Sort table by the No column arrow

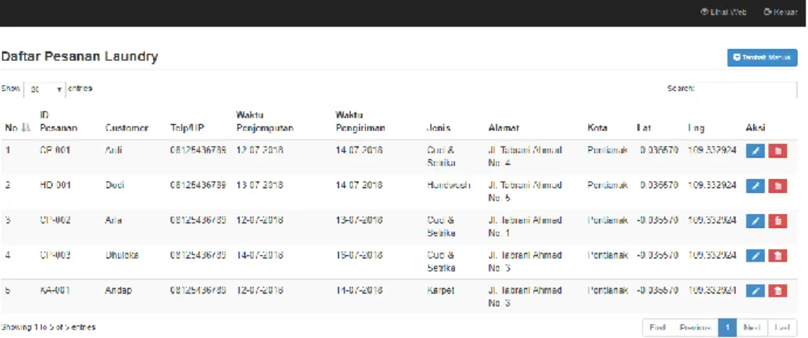pyautogui.click(x=27, y=128)
